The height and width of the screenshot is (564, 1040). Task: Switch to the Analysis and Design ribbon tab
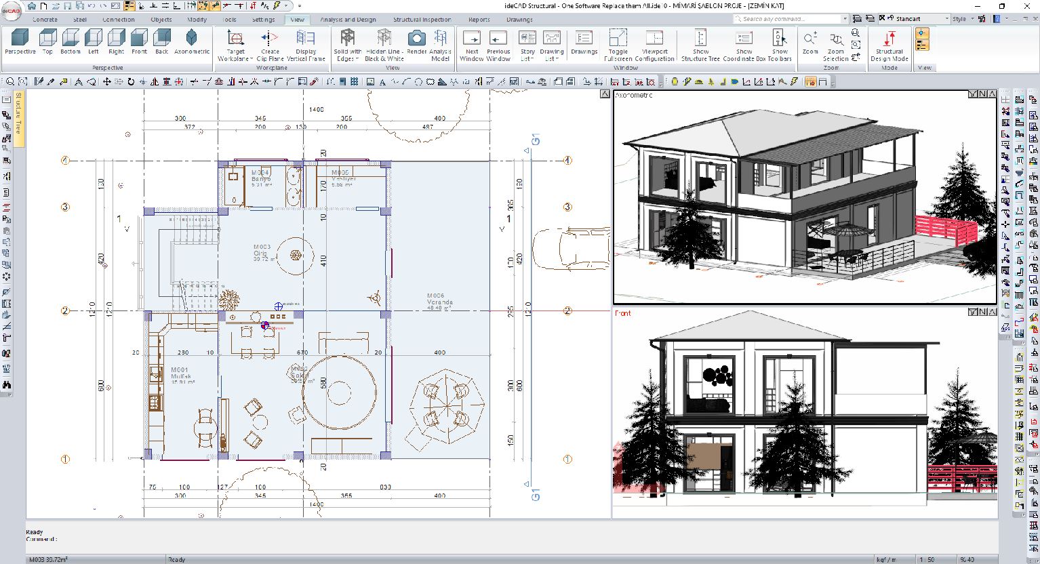[x=348, y=20]
